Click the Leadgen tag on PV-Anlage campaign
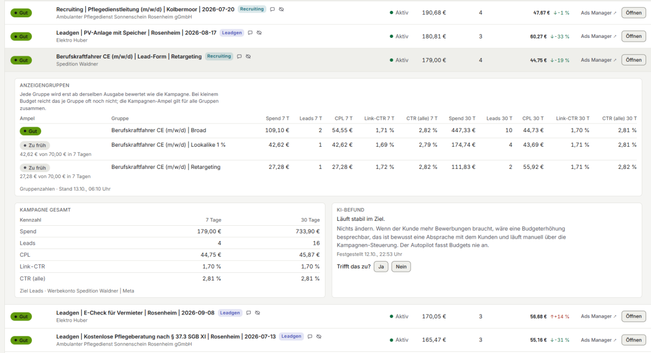Image resolution: width=651 pixels, height=353 pixels. [x=232, y=33]
